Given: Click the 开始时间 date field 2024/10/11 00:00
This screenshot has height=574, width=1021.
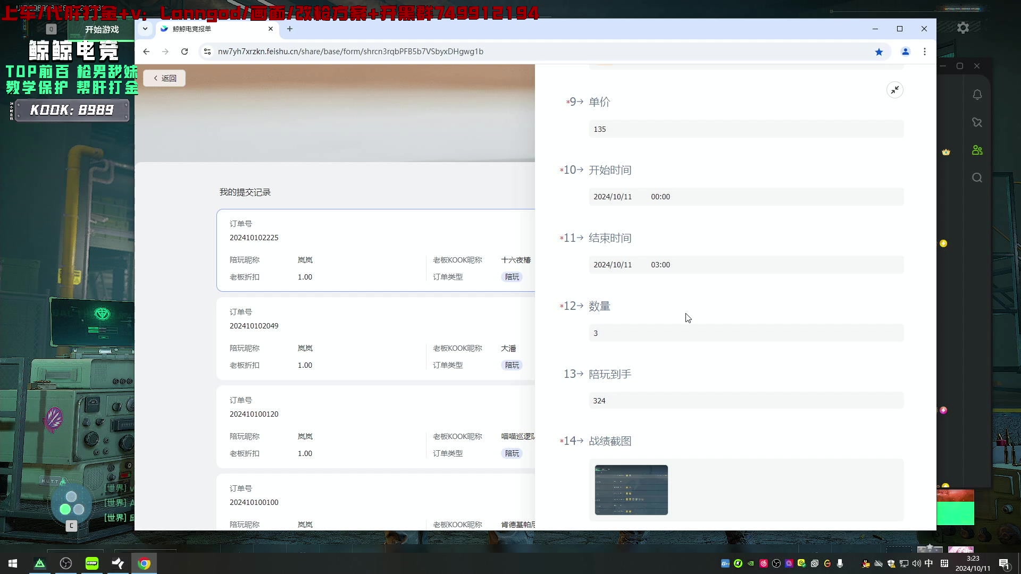Looking at the screenshot, I should [x=746, y=197].
